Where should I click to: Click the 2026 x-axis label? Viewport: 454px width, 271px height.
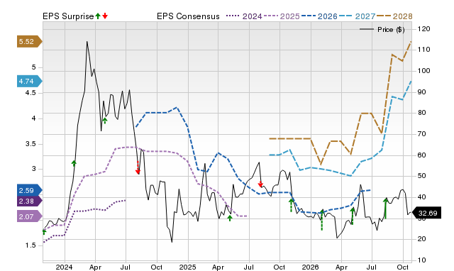pyautogui.click(x=310, y=267)
